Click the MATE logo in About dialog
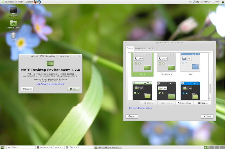The image size is (225, 149). pos(50,63)
